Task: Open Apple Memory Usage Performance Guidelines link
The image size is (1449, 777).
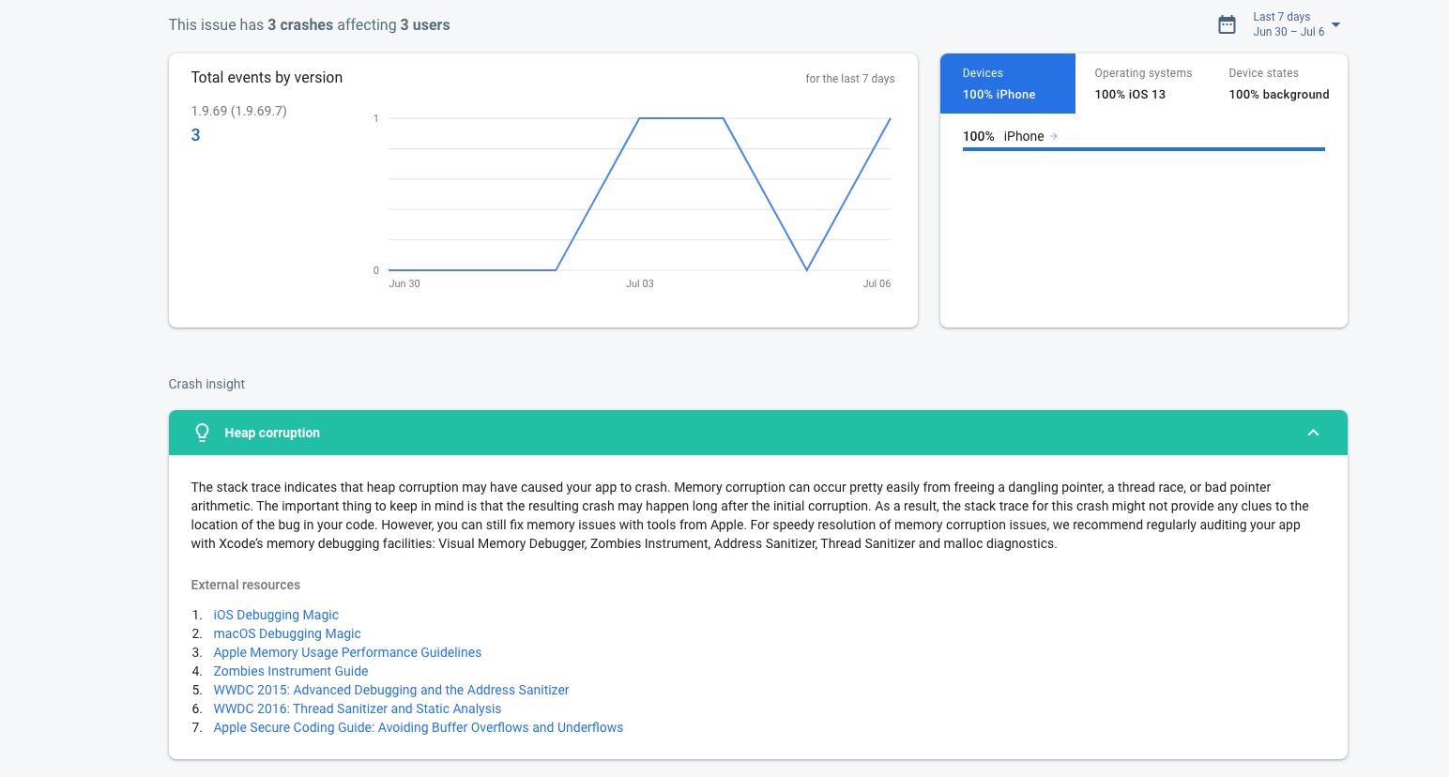Action: pos(347,652)
